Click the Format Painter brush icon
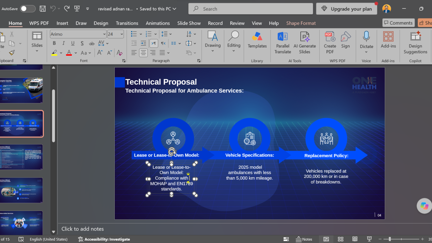Viewport: 432px width, 243px height. click(12, 53)
